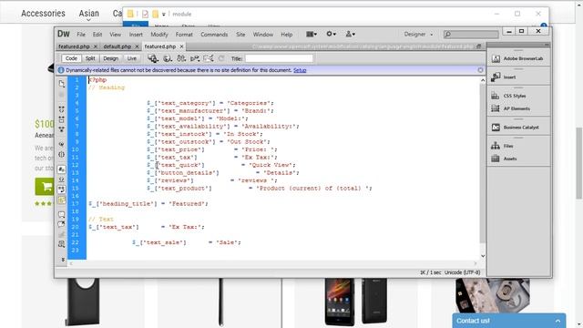Toggle the Line Numbers icon
The height and width of the screenshot is (328, 583).
[62, 169]
